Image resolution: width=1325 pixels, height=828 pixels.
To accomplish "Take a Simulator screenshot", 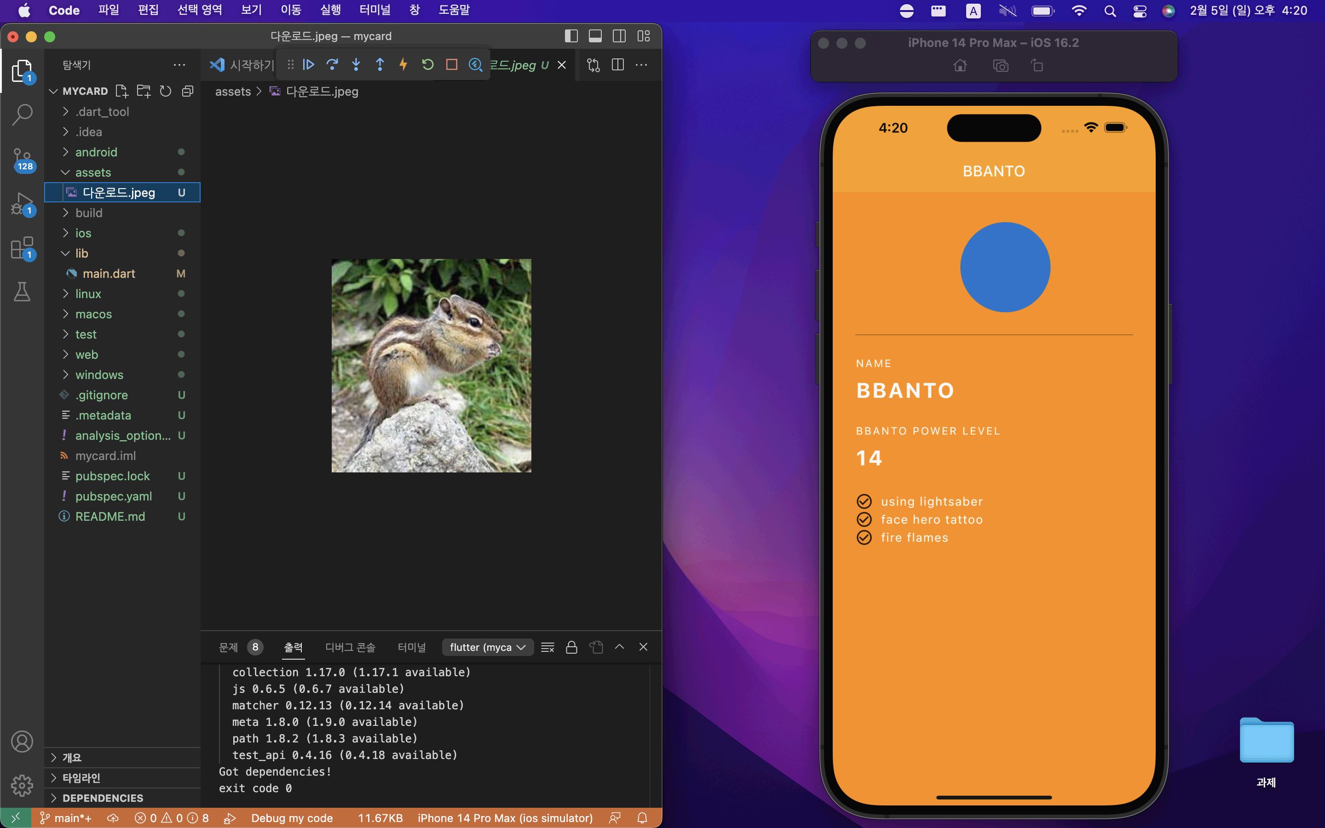I will (x=1001, y=66).
